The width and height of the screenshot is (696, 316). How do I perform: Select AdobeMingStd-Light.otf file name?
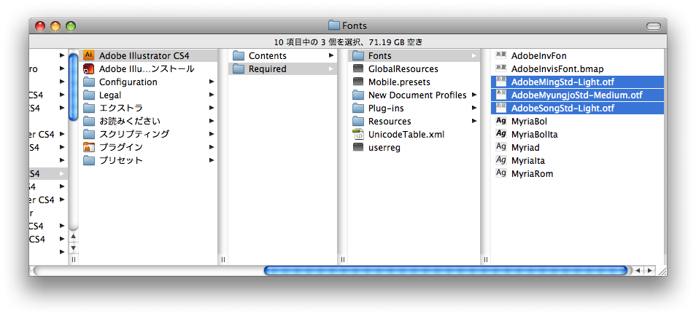562,82
